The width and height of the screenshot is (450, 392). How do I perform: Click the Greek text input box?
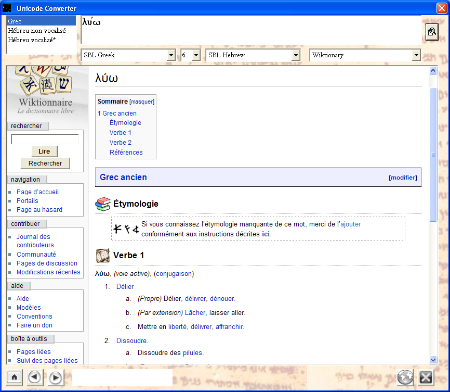coord(251,30)
